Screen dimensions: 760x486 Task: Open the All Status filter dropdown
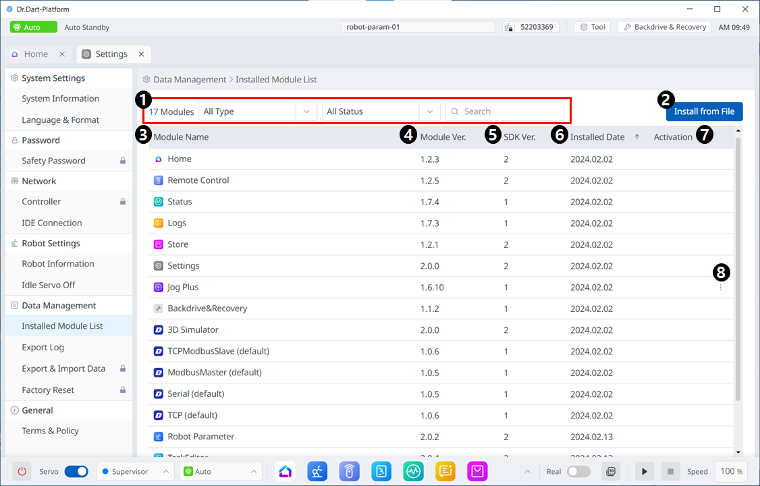[x=381, y=111]
